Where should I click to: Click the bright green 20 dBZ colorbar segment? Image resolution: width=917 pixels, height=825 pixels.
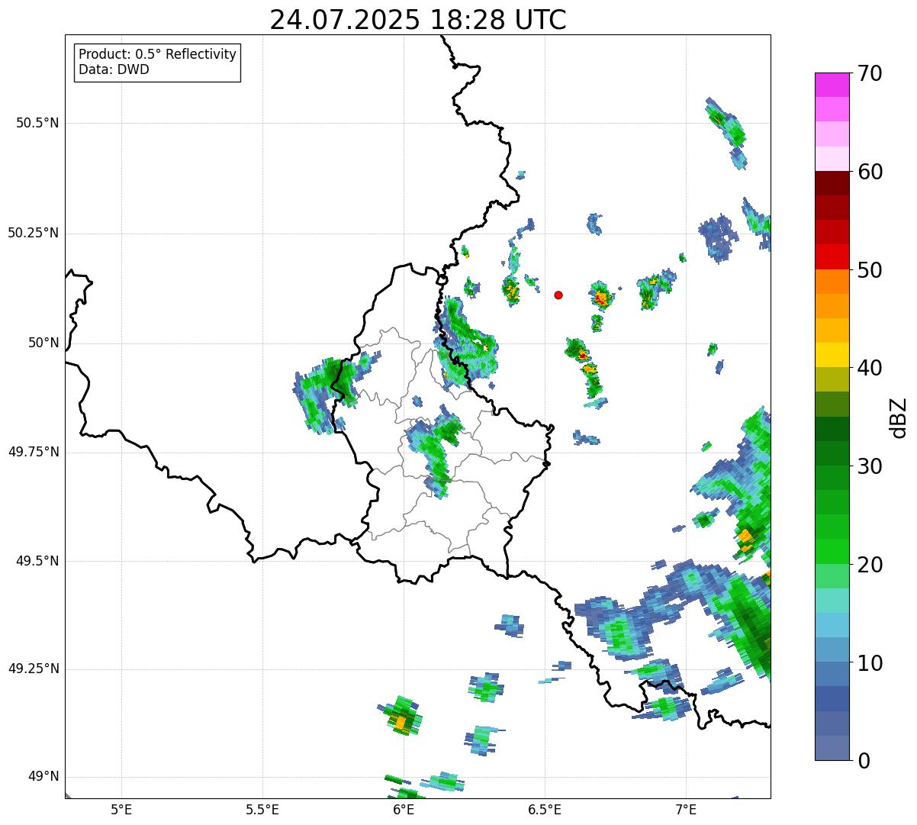point(832,552)
